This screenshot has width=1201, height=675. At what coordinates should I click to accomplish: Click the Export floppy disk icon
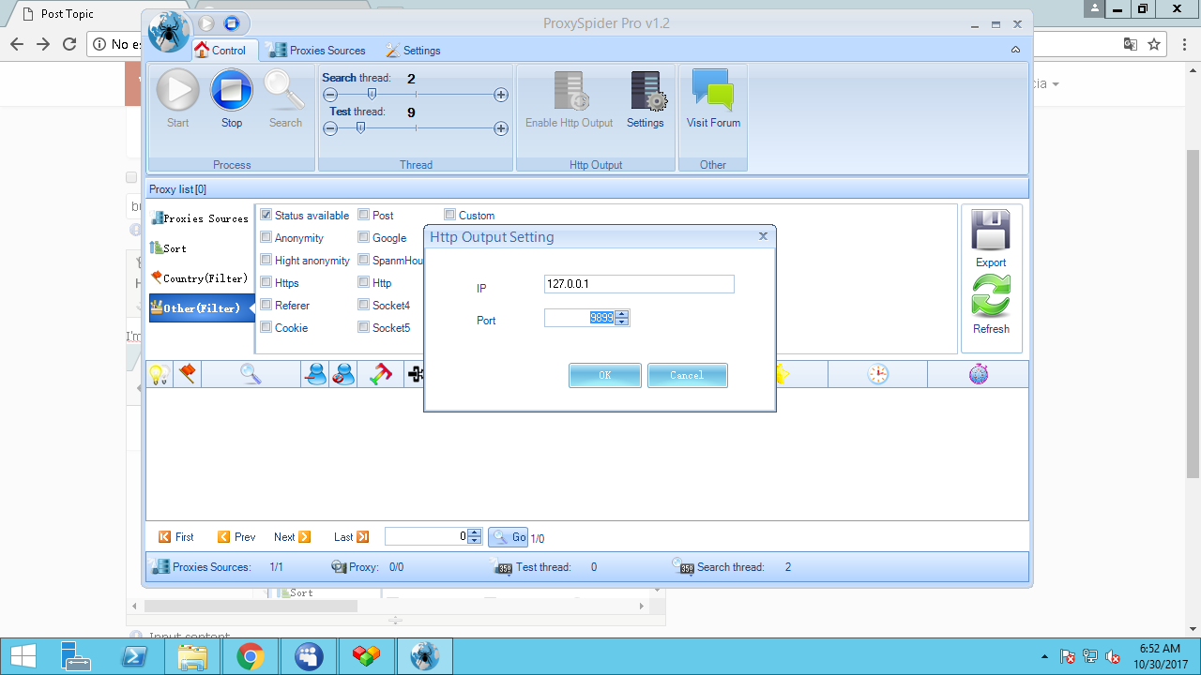click(991, 231)
